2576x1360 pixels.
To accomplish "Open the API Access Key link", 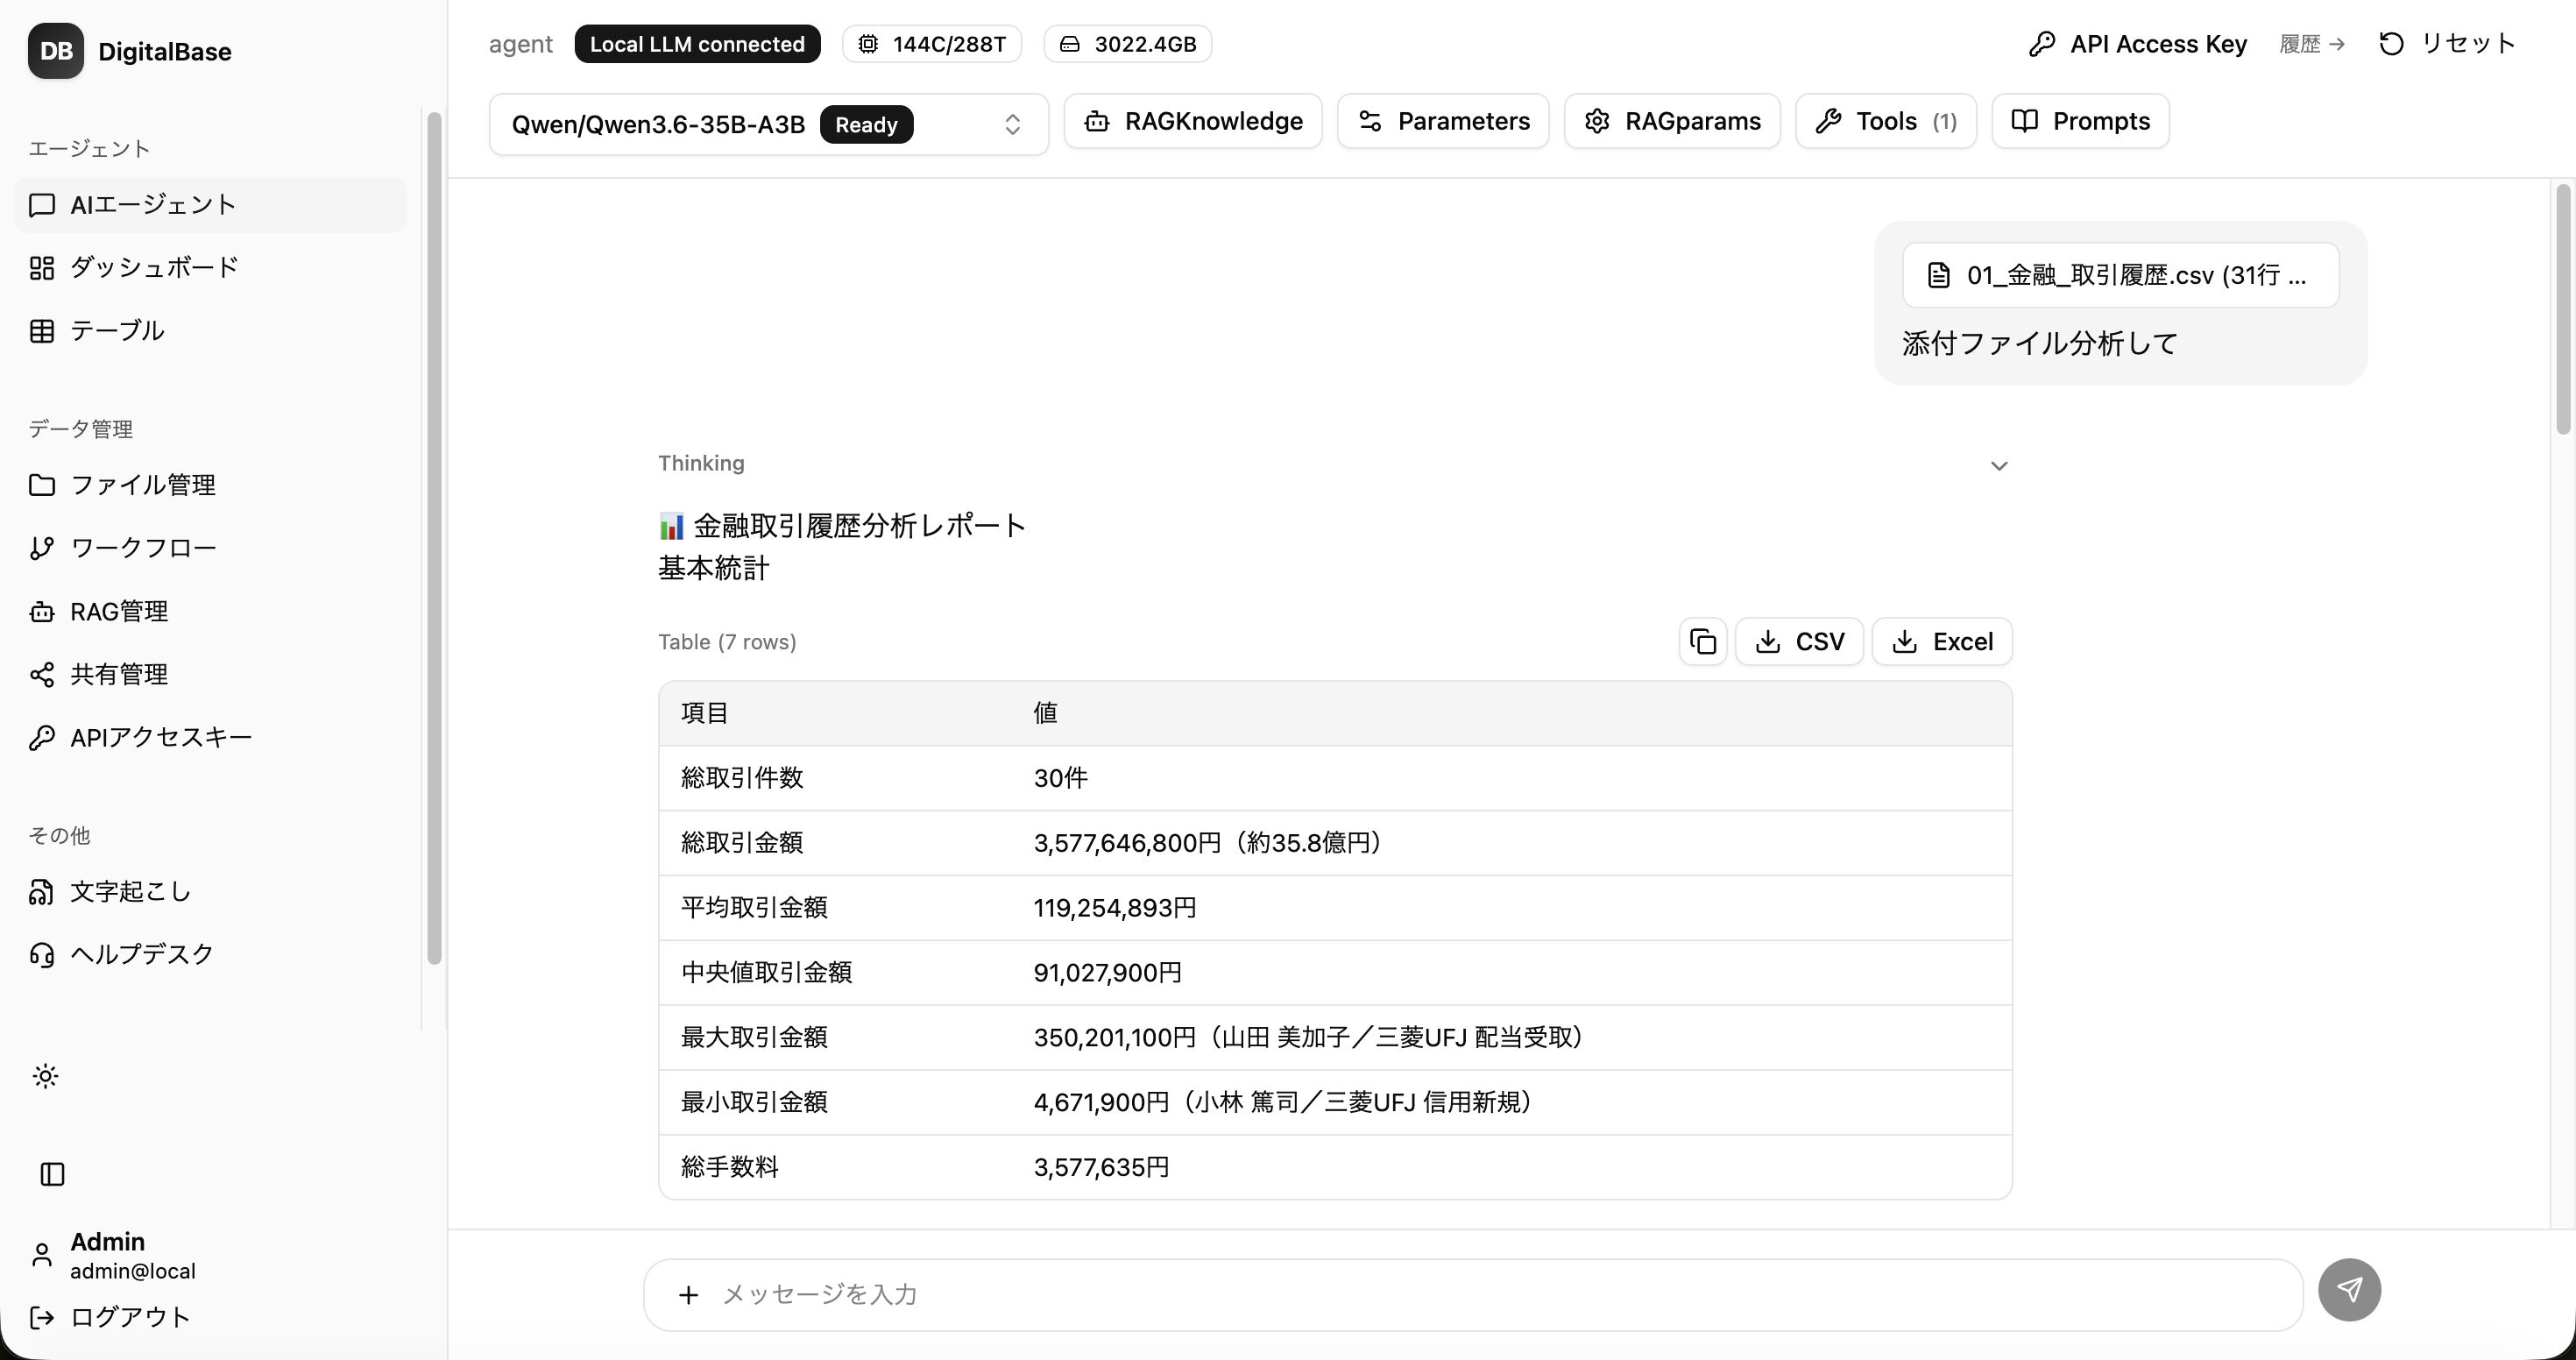I will (x=2138, y=44).
